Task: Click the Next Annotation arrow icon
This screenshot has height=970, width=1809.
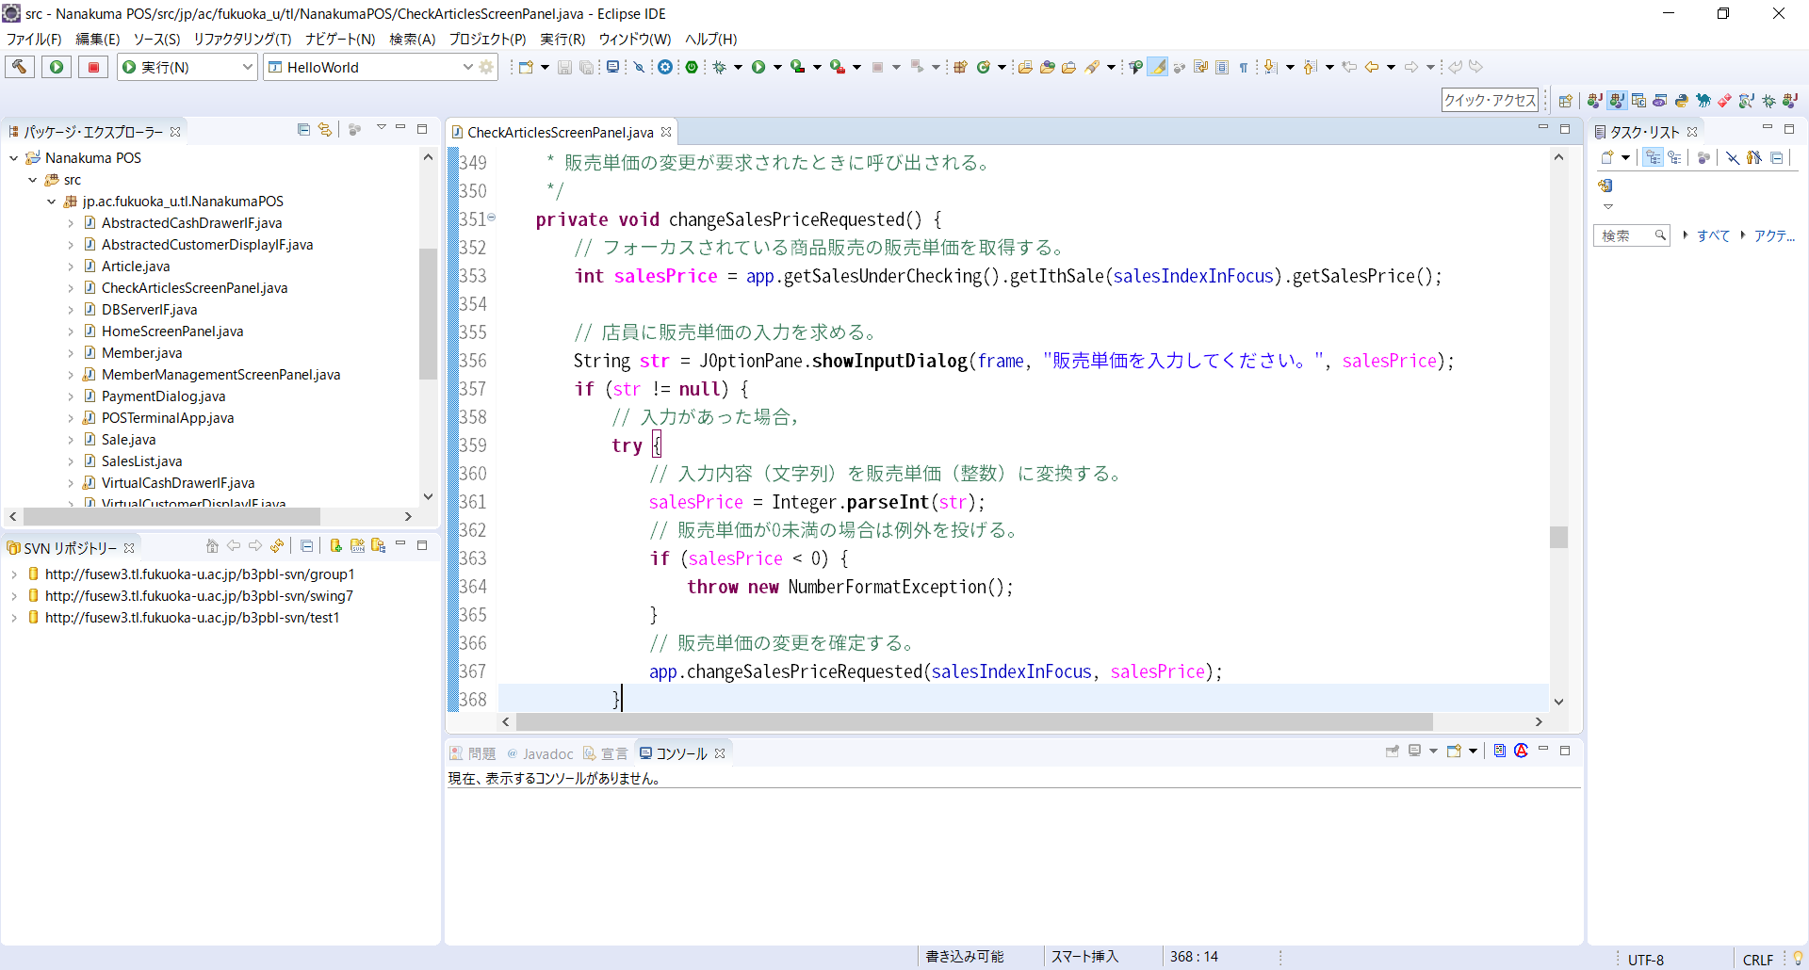Action: point(1270,67)
